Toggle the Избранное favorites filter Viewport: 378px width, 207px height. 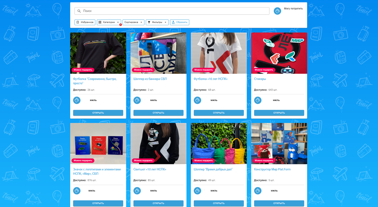point(85,22)
